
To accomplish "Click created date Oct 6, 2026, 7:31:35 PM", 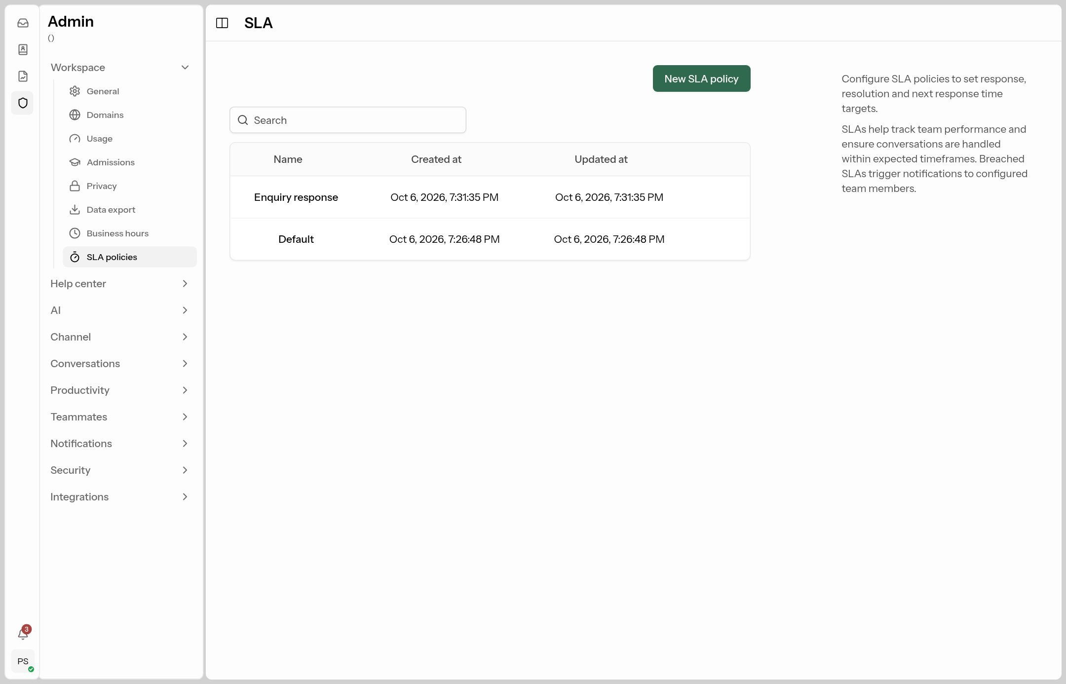I will coord(444,197).
